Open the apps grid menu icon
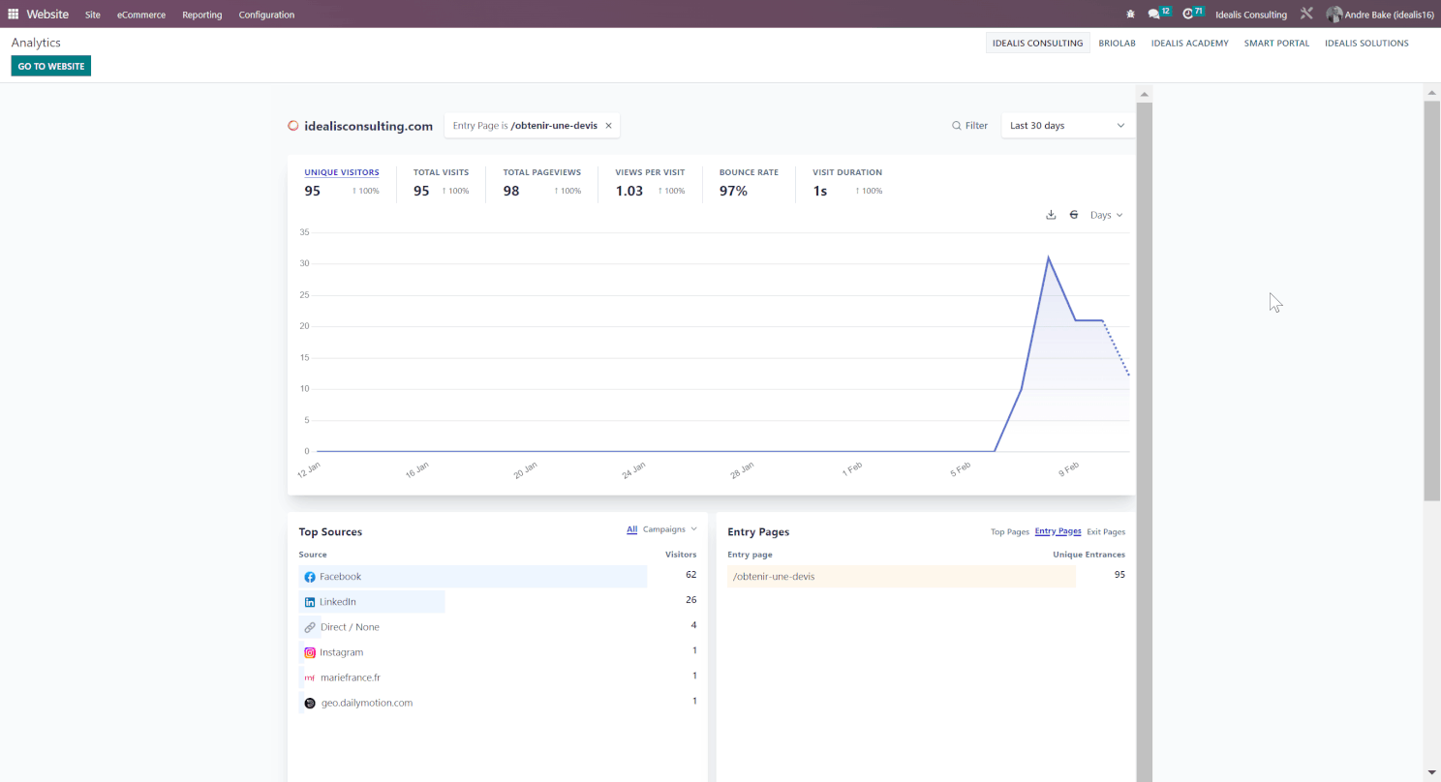Image resolution: width=1441 pixels, height=782 pixels. click(14, 15)
